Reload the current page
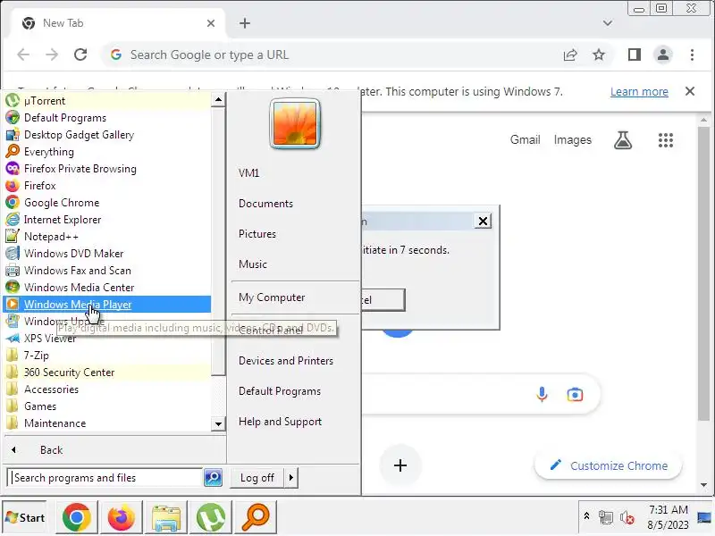This screenshot has height=536, width=715. point(80,54)
